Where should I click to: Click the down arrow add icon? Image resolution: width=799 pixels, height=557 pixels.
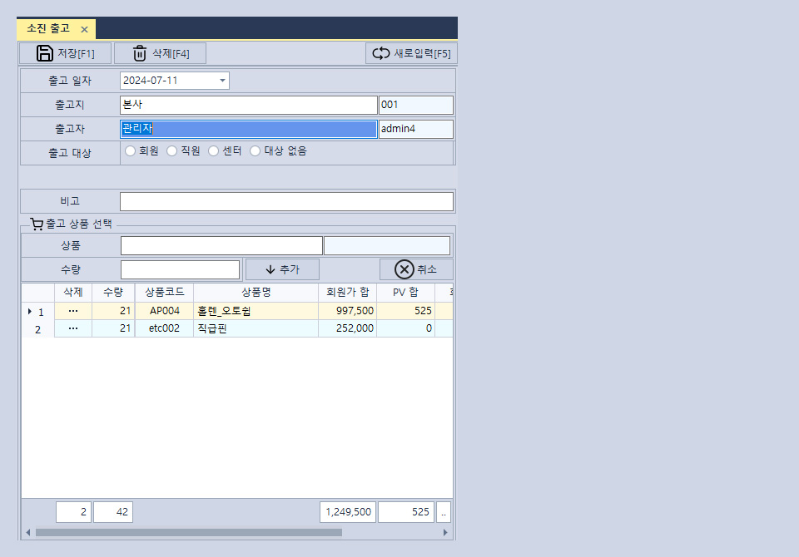(270, 269)
